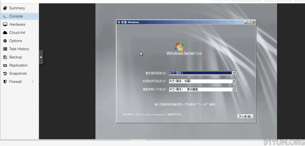
Task: Open the Summary book icon
Action: coord(5,8)
